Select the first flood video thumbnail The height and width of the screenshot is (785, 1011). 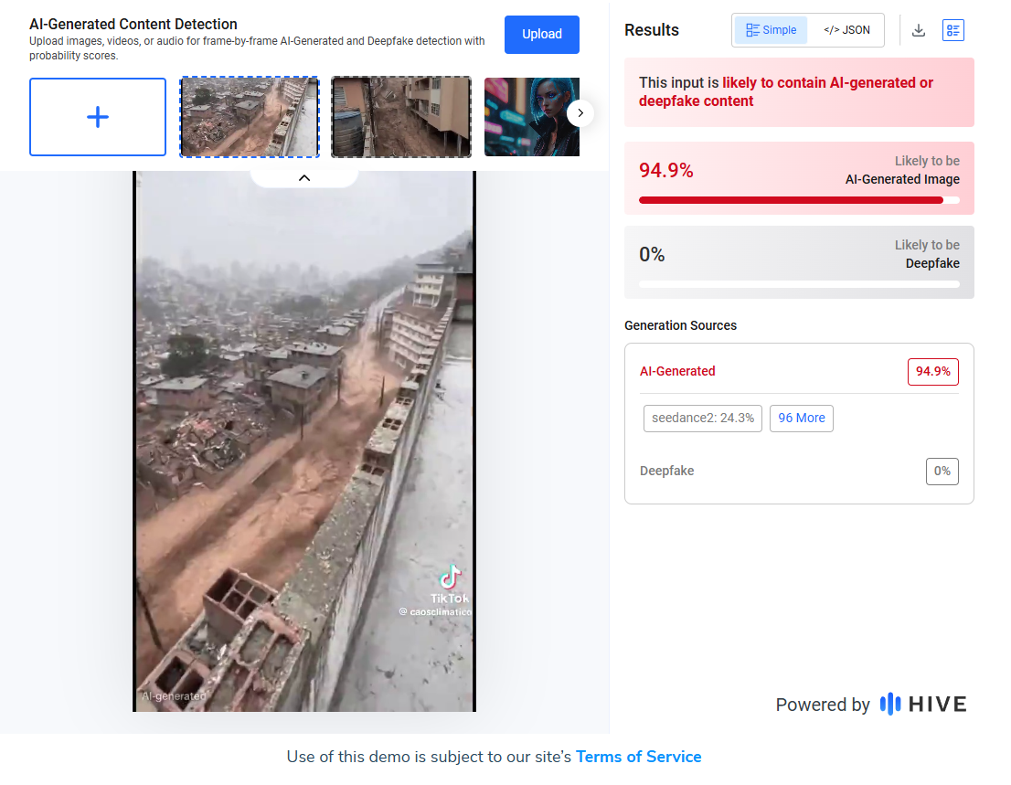(x=250, y=117)
